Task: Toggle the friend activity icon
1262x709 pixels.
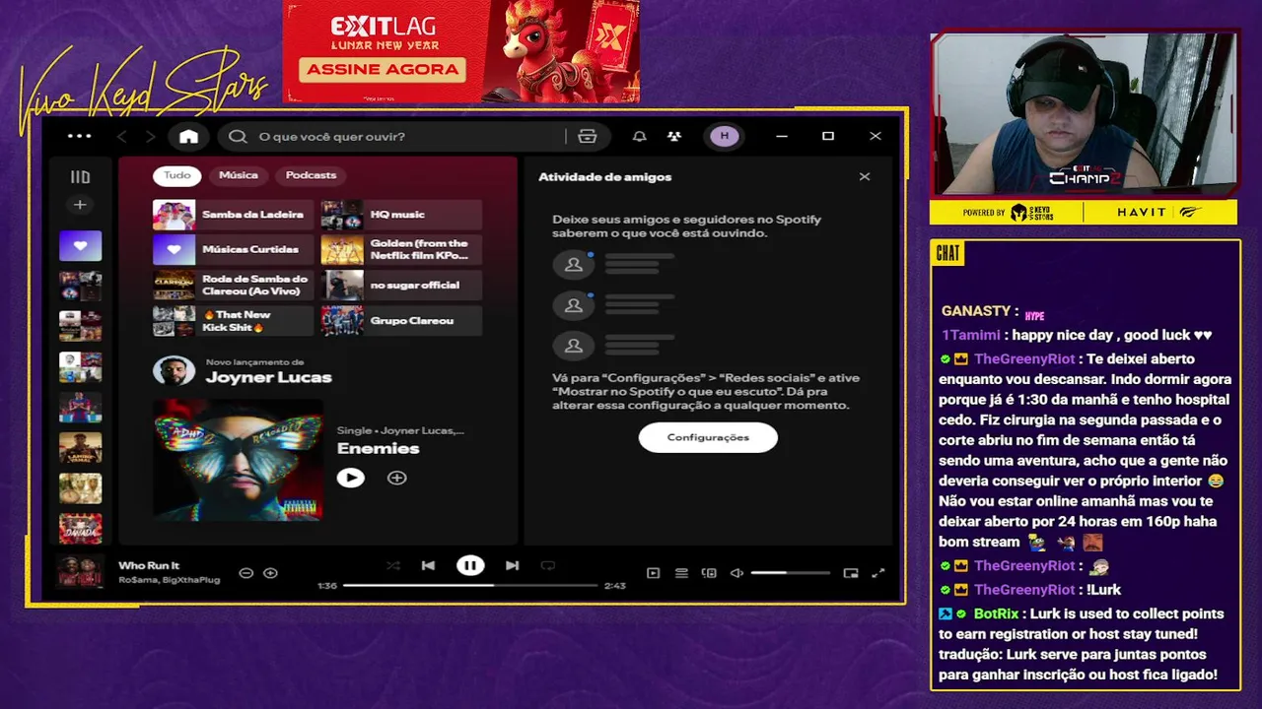Action: (x=674, y=136)
